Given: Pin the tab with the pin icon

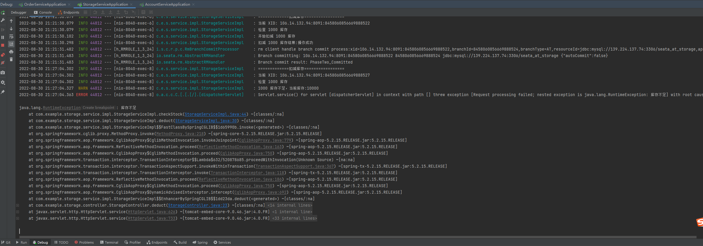Looking at the screenshot, I should point(3,92).
